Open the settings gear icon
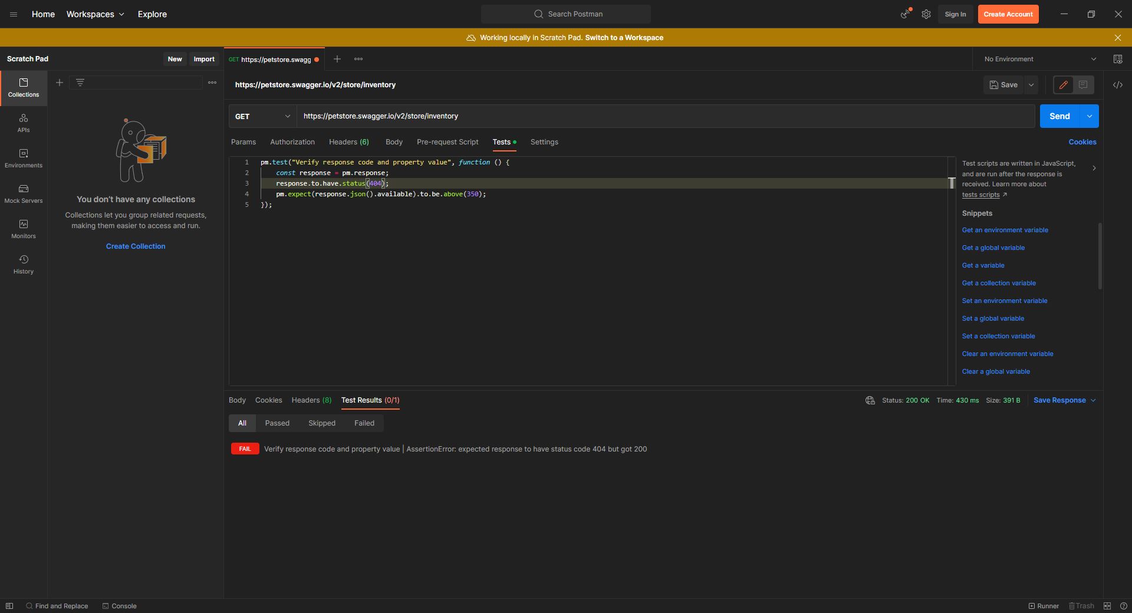 [926, 14]
